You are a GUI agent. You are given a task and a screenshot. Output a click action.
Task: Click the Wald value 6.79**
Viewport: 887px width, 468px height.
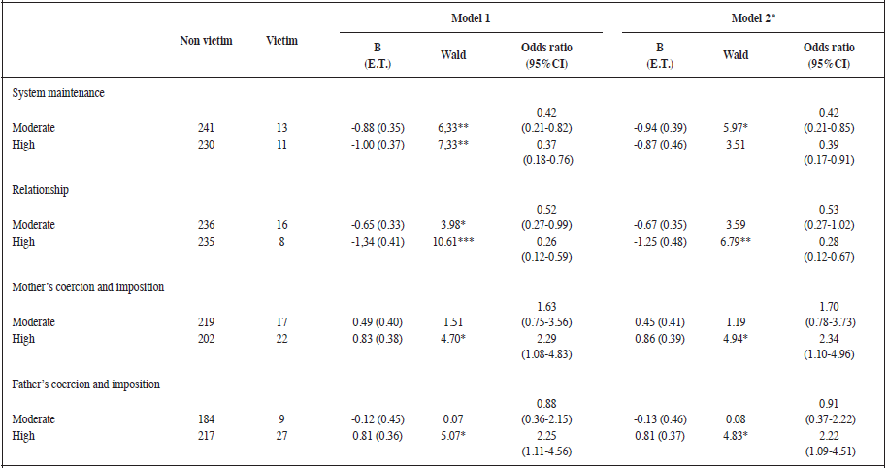click(x=736, y=242)
